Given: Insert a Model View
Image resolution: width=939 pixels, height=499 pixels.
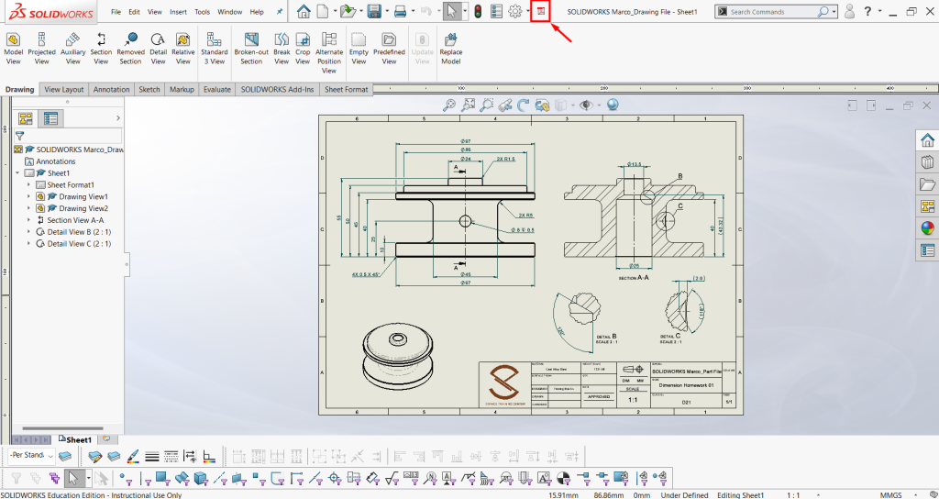Looking at the screenshot, I should tap(13, 50).
